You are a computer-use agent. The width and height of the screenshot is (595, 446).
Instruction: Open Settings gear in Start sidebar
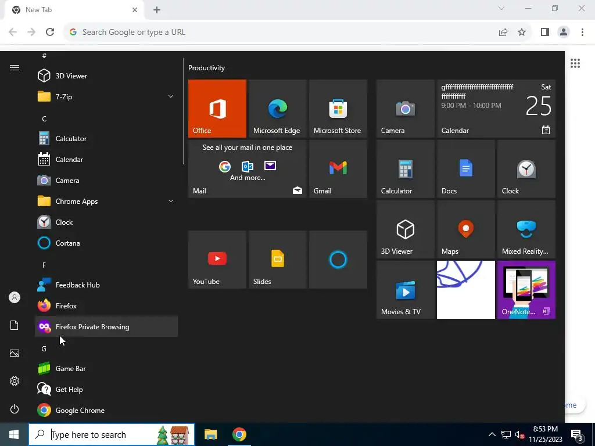pos(15,381)
